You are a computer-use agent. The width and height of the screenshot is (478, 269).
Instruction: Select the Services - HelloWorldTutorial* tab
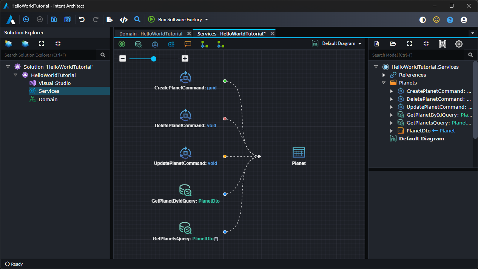point(231,34)
